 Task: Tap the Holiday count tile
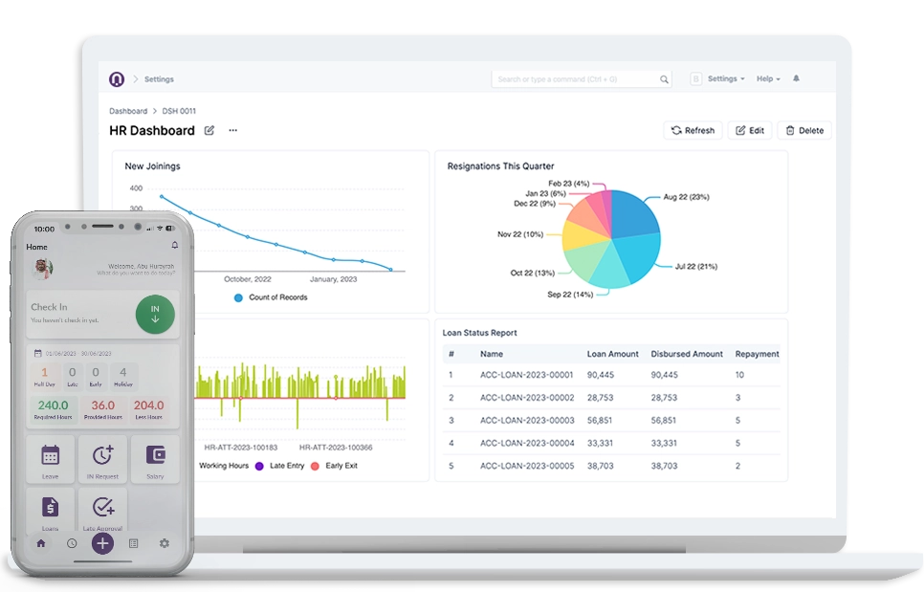(x=123, y=376)
